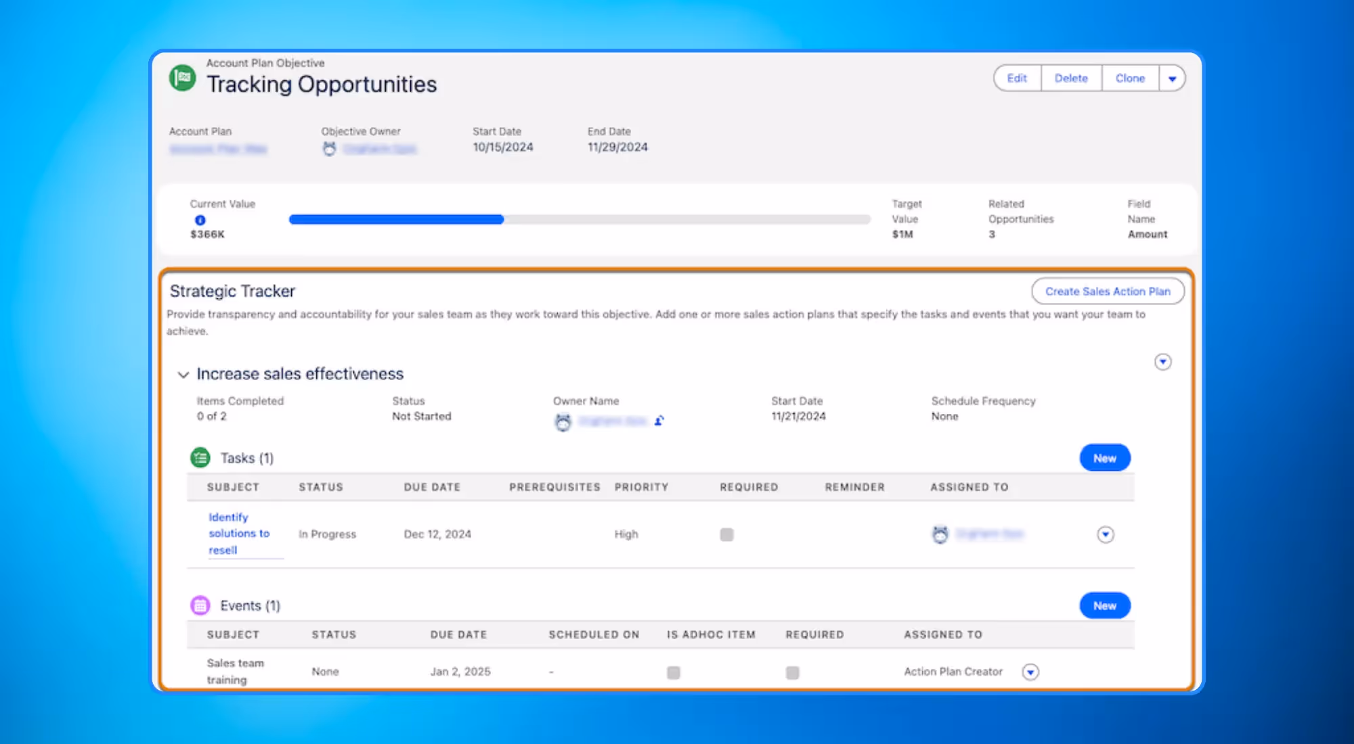Click the $1M target value

click(x=902, y=234)
